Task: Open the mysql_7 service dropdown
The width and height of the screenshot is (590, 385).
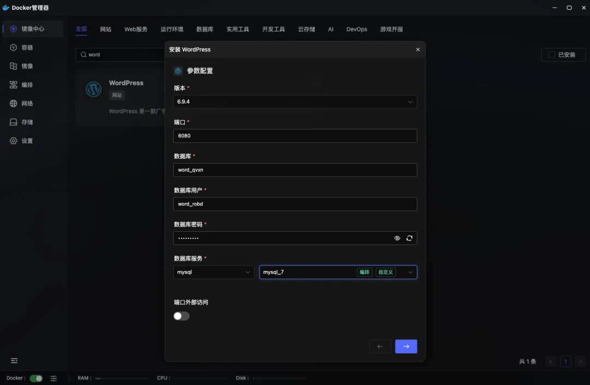Action: [x=338, y=272]
